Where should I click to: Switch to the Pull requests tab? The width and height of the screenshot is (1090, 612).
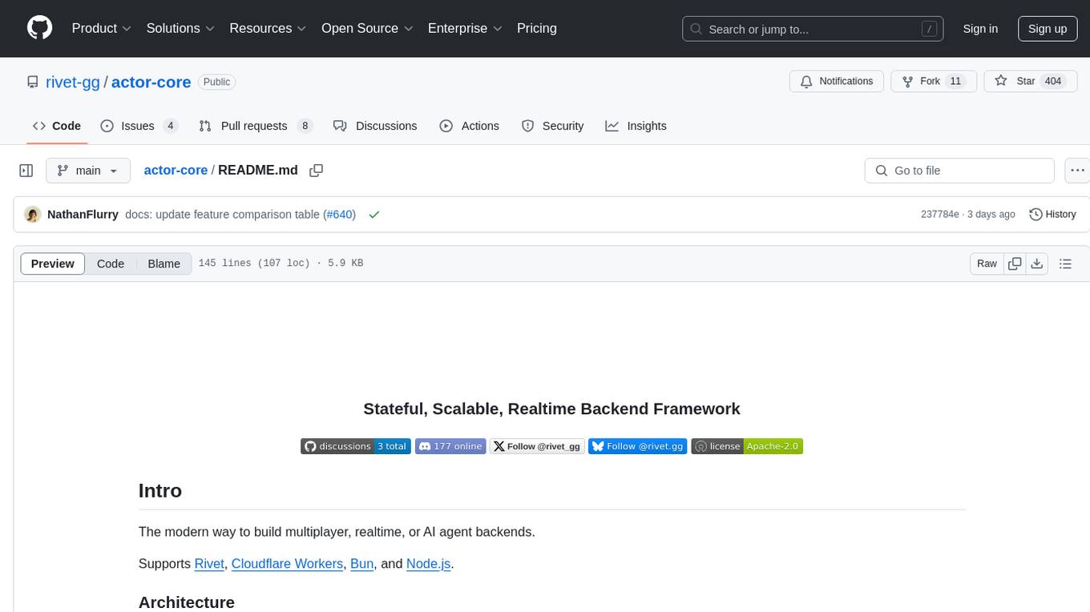[256, 126]
